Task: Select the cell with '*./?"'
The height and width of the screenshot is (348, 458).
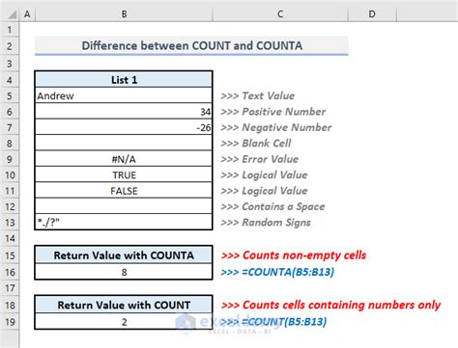Action: pos(124,223)
